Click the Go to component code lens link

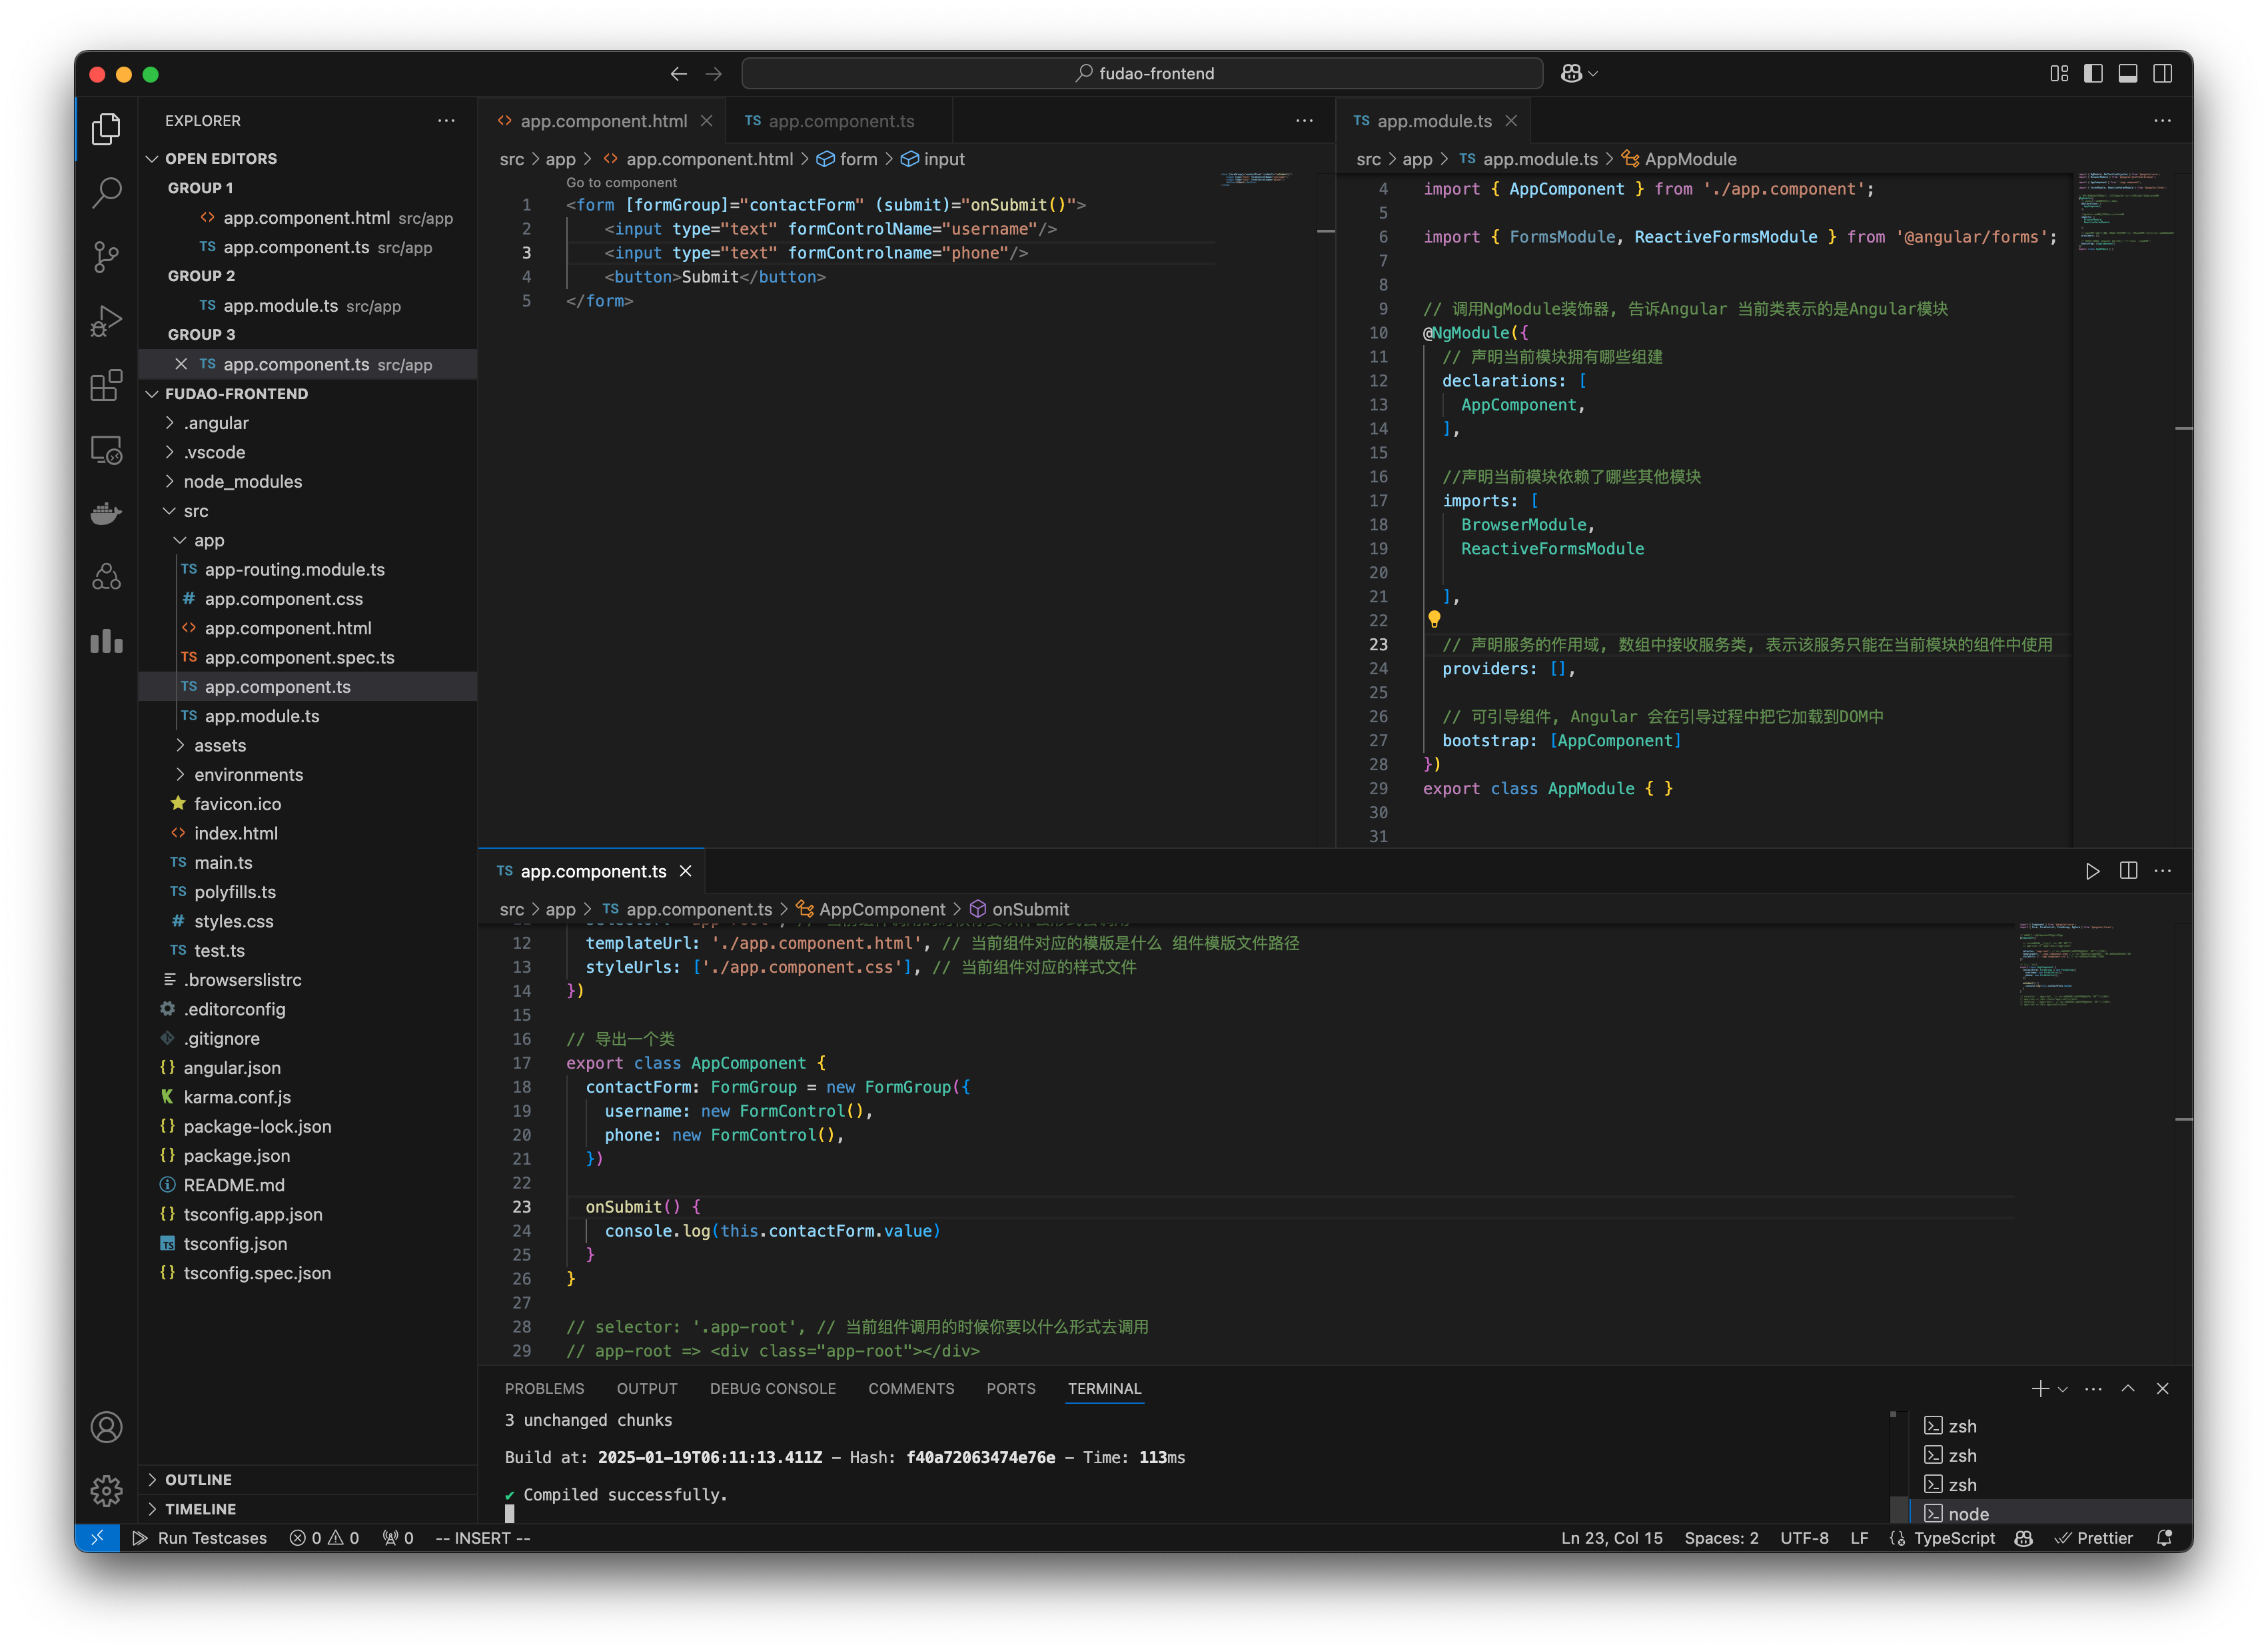(621, 182)
